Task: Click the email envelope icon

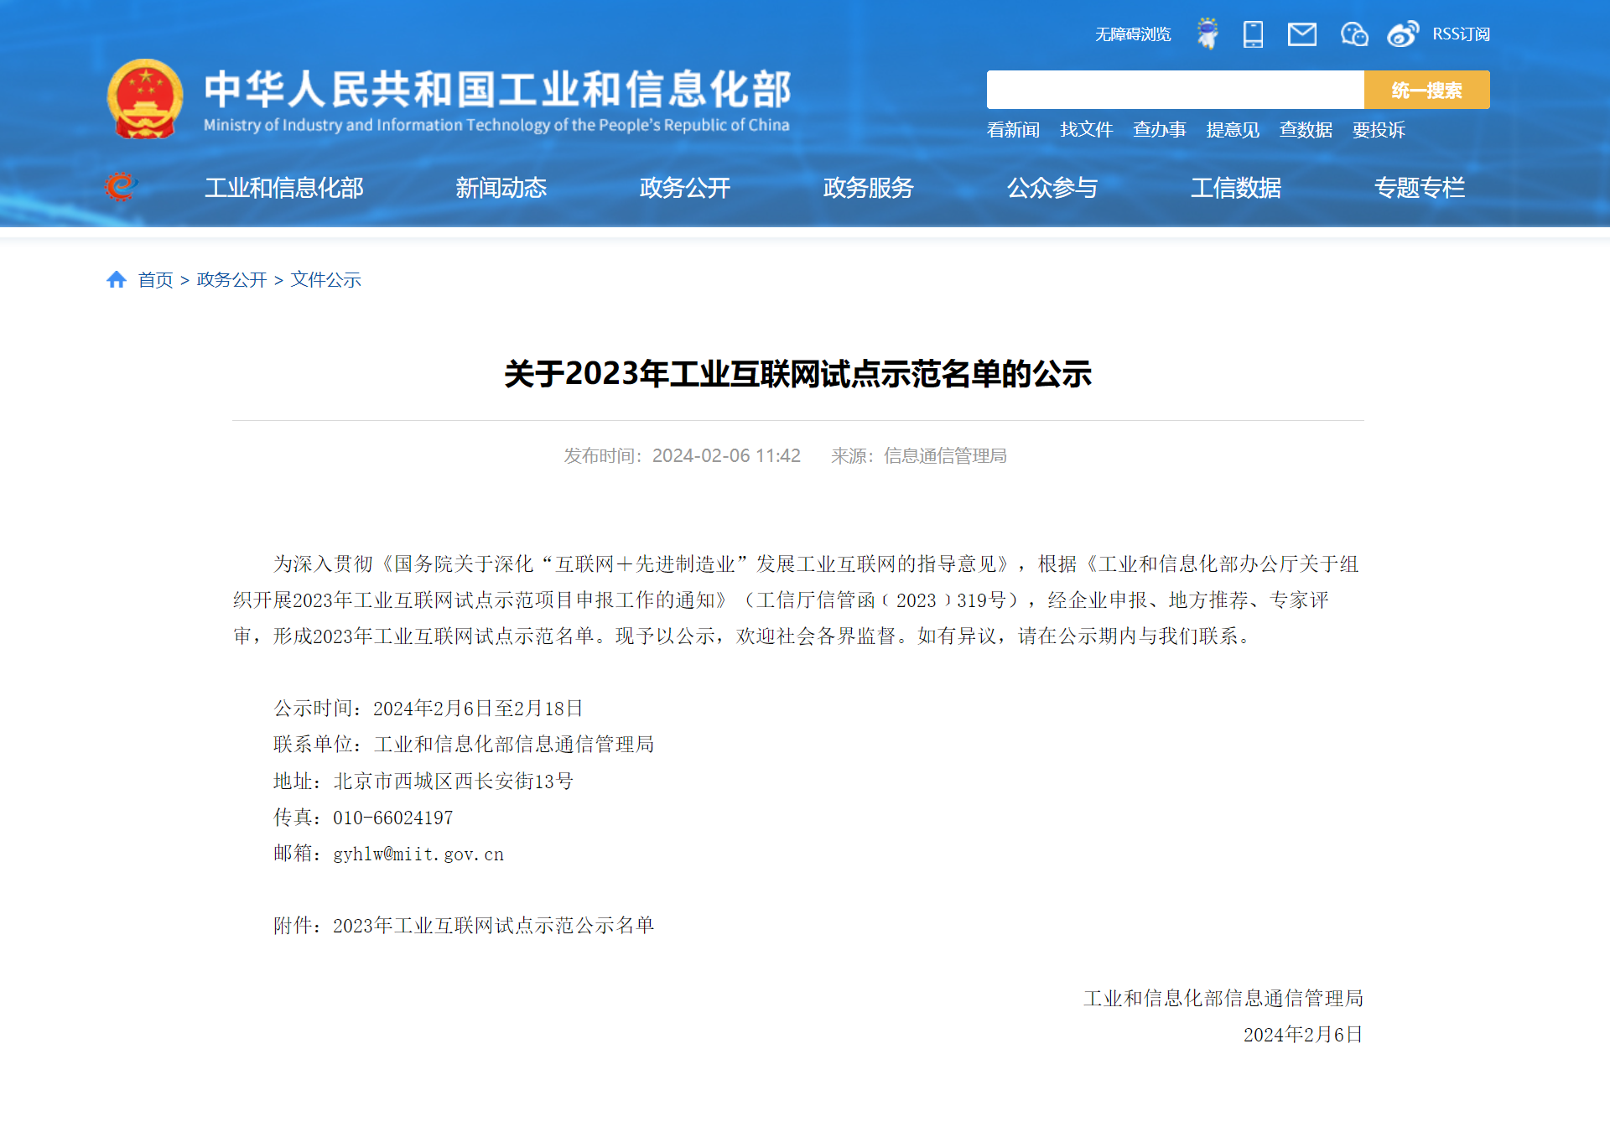Action: pyautogui.click(x=1301, y=34)
